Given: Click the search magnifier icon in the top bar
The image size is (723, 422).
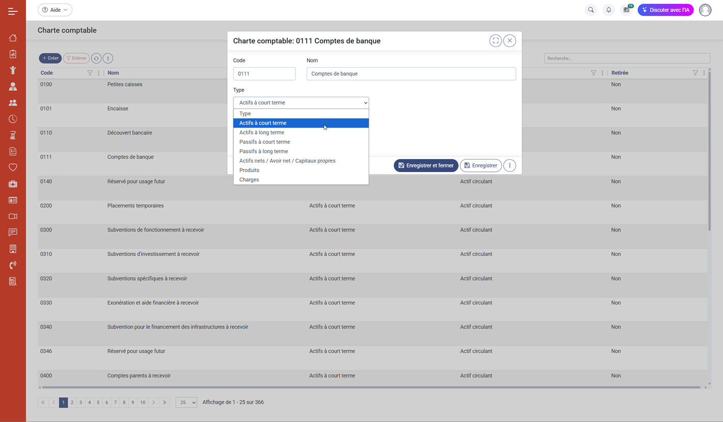Looking at the screenshot, I should click(590, 10).
